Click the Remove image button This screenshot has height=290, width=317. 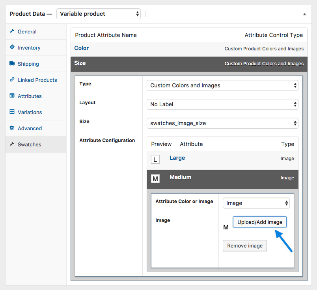[245, 246]
